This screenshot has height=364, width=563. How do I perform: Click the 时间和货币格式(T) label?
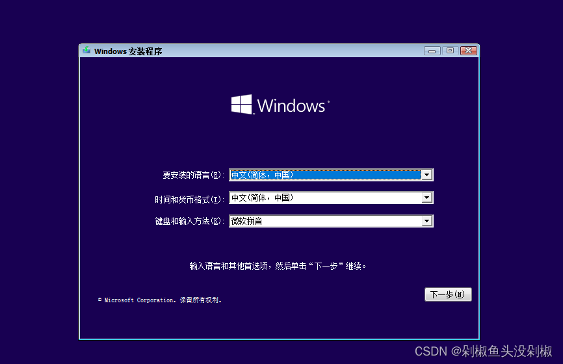click(x=189, y=200)
